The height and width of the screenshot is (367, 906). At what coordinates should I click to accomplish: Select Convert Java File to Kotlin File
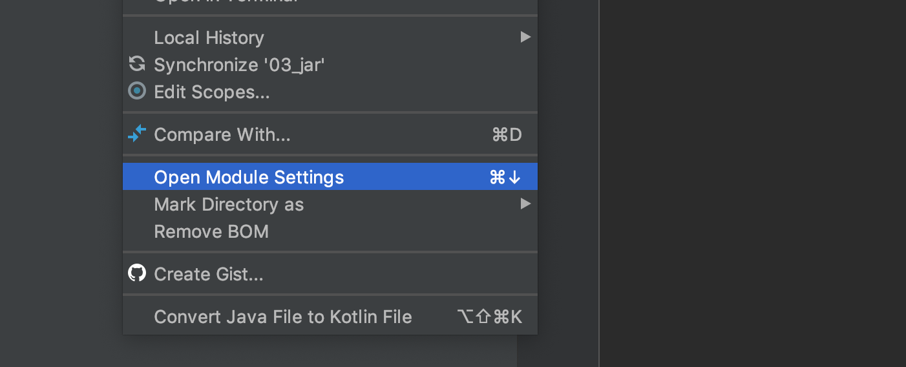[x=330, y=317]
